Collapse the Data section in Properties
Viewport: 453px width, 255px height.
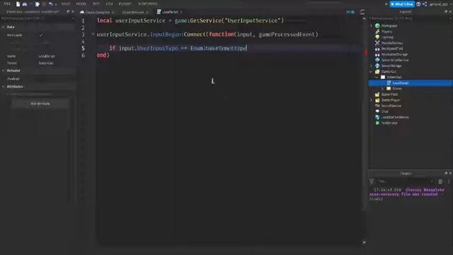(x=3, y=27)
